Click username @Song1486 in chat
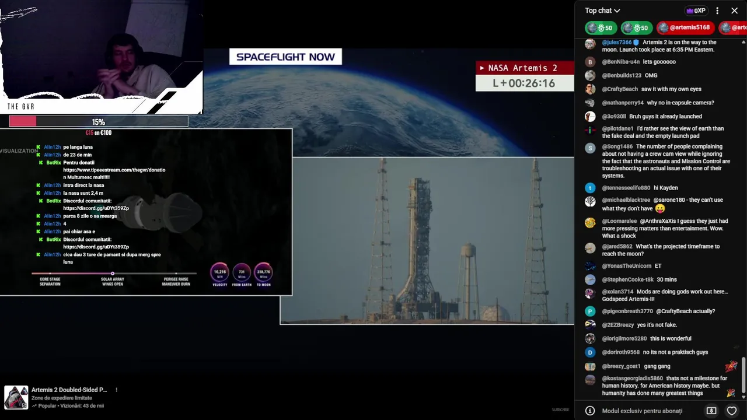This screenshot has width=747, height=420. click(617, 147)
